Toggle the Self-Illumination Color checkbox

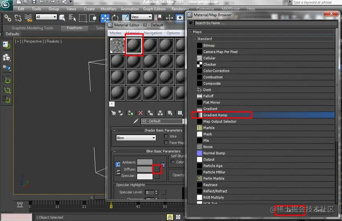pos(173,162)
